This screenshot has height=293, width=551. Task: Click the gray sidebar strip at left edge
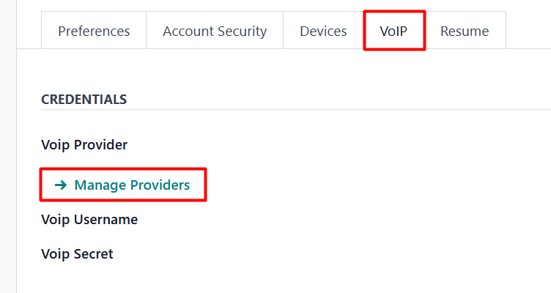point(8,146)
